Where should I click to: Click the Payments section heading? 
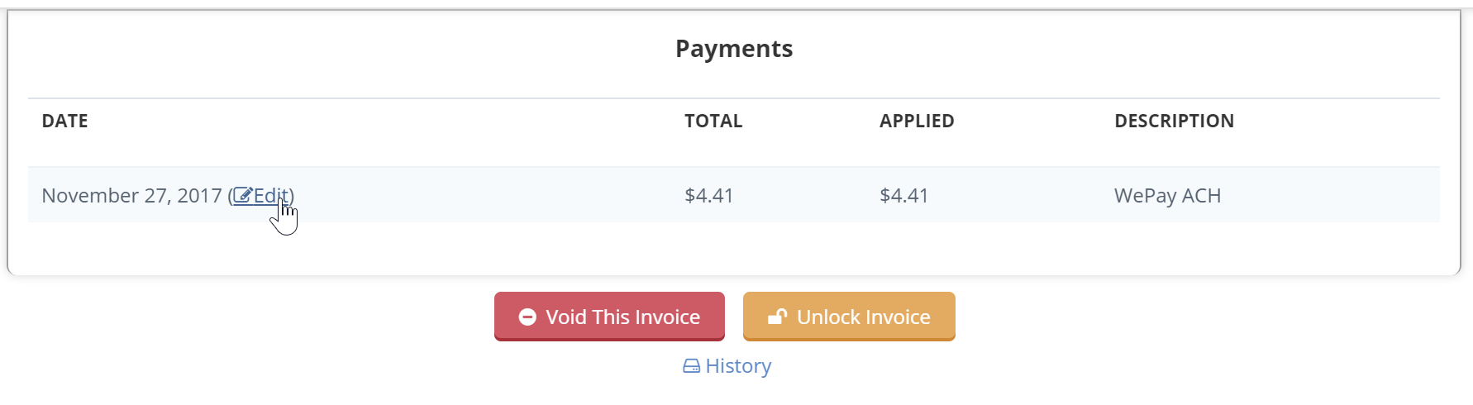[734, 49]
